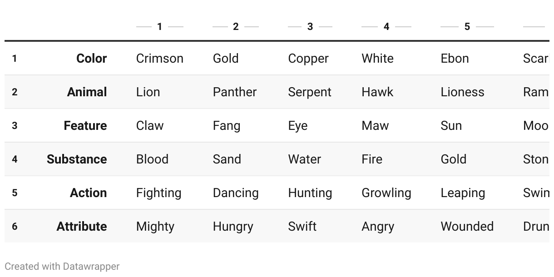Click the Water cell
This screenshot has height=277, width=554.
pos(304,159)
